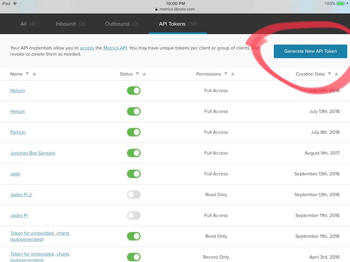Sort Status column ascending arrow
The image size is (350, 262).
144,74
